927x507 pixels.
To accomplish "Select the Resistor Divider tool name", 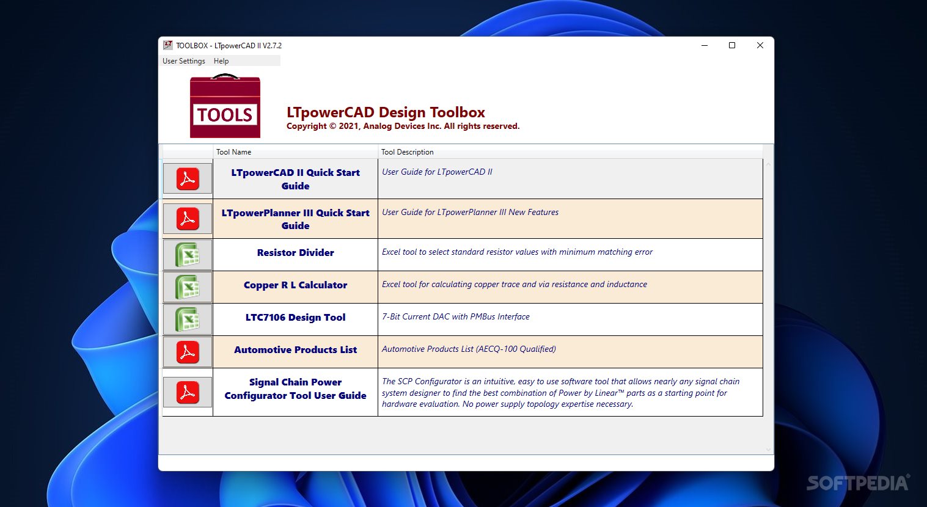I will pyautogui.click(x=295, y=253).
